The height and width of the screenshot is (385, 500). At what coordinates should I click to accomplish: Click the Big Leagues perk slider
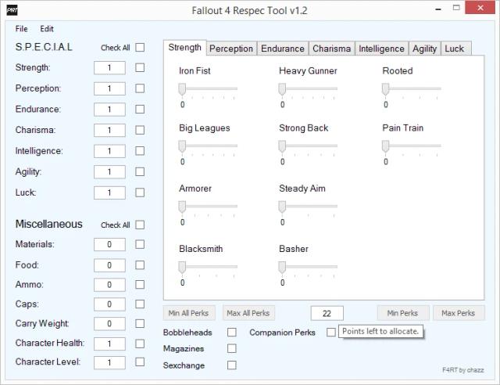[208, 147]
